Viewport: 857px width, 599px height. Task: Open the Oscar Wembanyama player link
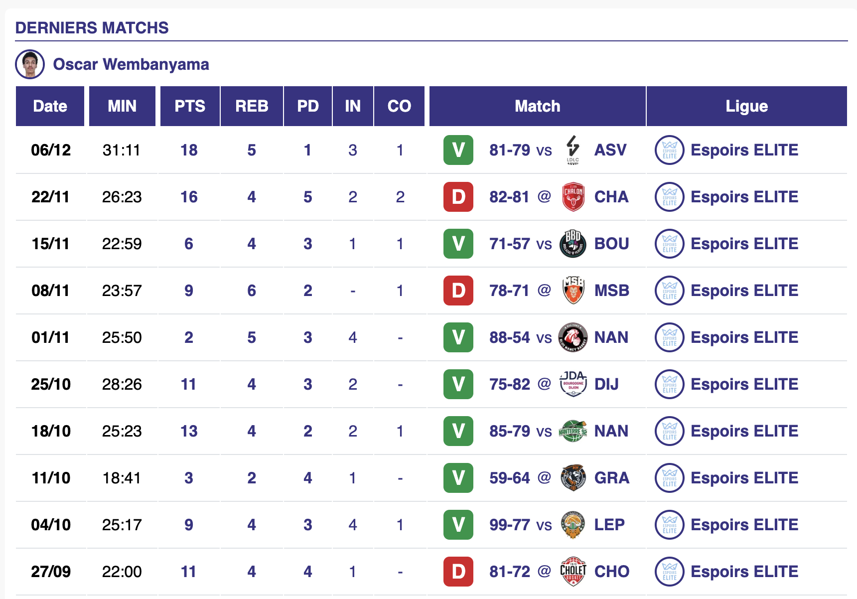coord(131,64)
